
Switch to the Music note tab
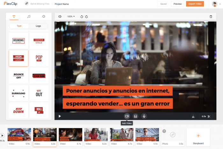[x=29, y=17]
